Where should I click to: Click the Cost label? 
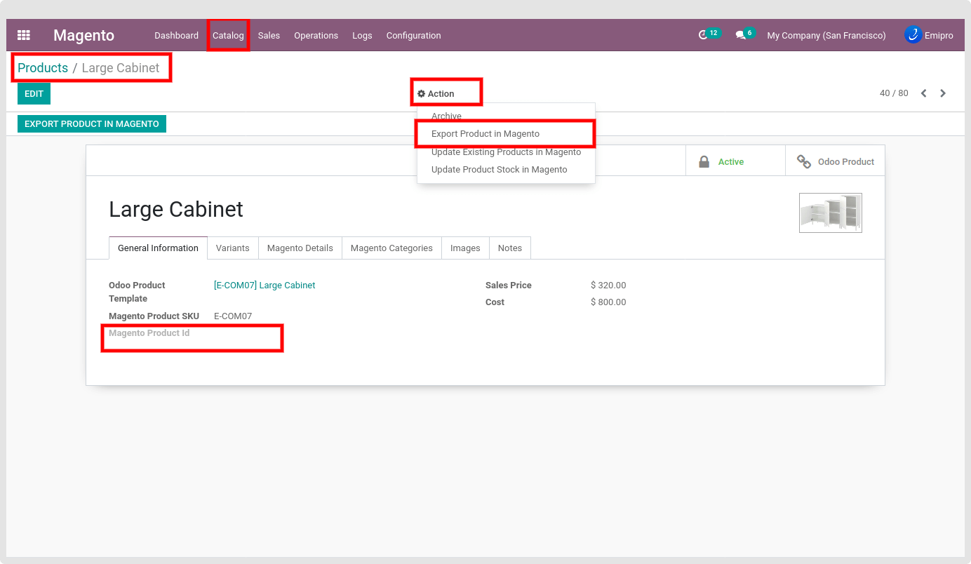495,302
